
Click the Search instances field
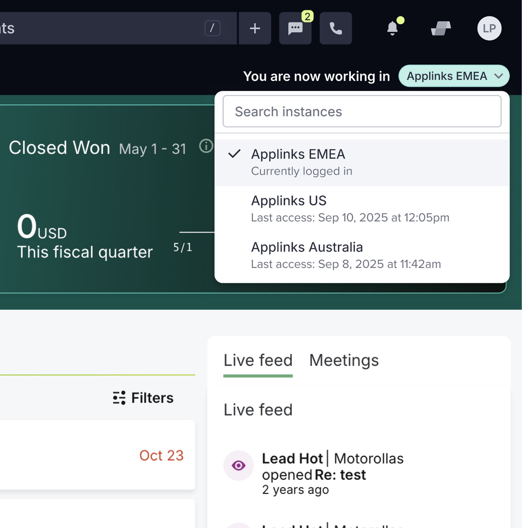362,111
